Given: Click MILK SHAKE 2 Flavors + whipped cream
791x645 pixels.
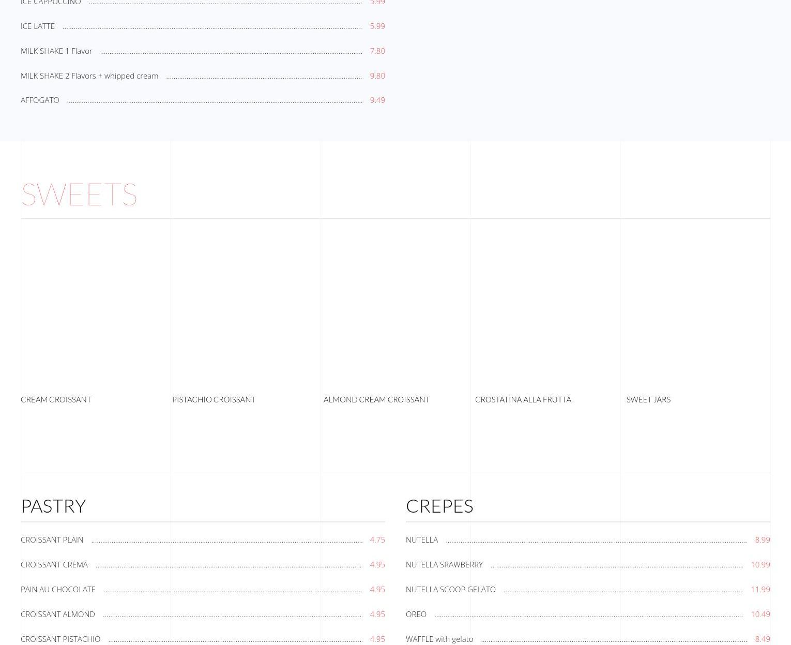Looking at the screenshot, I should [x=89, y=76].
